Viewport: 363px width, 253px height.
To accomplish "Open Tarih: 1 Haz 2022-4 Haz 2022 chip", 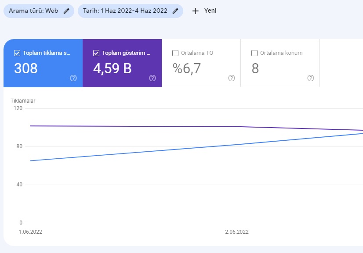I will 131,11.
